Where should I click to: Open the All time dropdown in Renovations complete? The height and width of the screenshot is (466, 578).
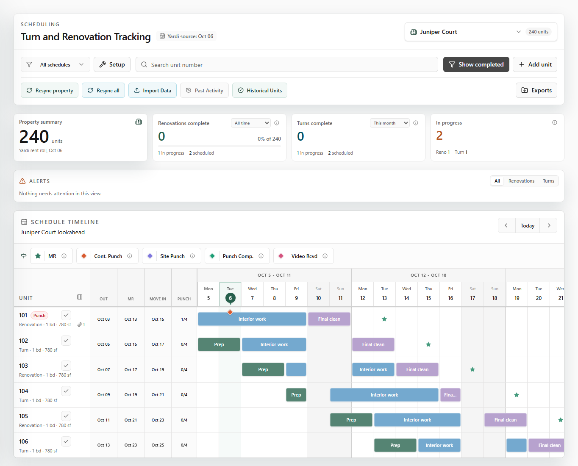coord(251,123)
